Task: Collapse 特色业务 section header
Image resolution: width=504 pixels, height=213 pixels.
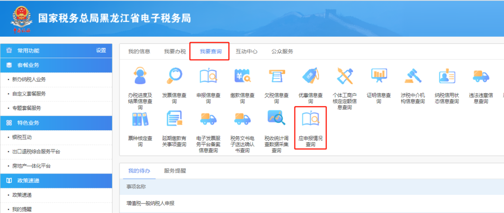Action: pos(56,123)
